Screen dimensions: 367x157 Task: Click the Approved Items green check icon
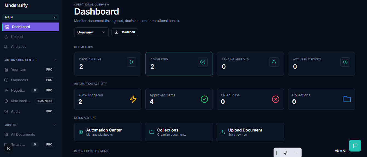(x=204, y=99)
